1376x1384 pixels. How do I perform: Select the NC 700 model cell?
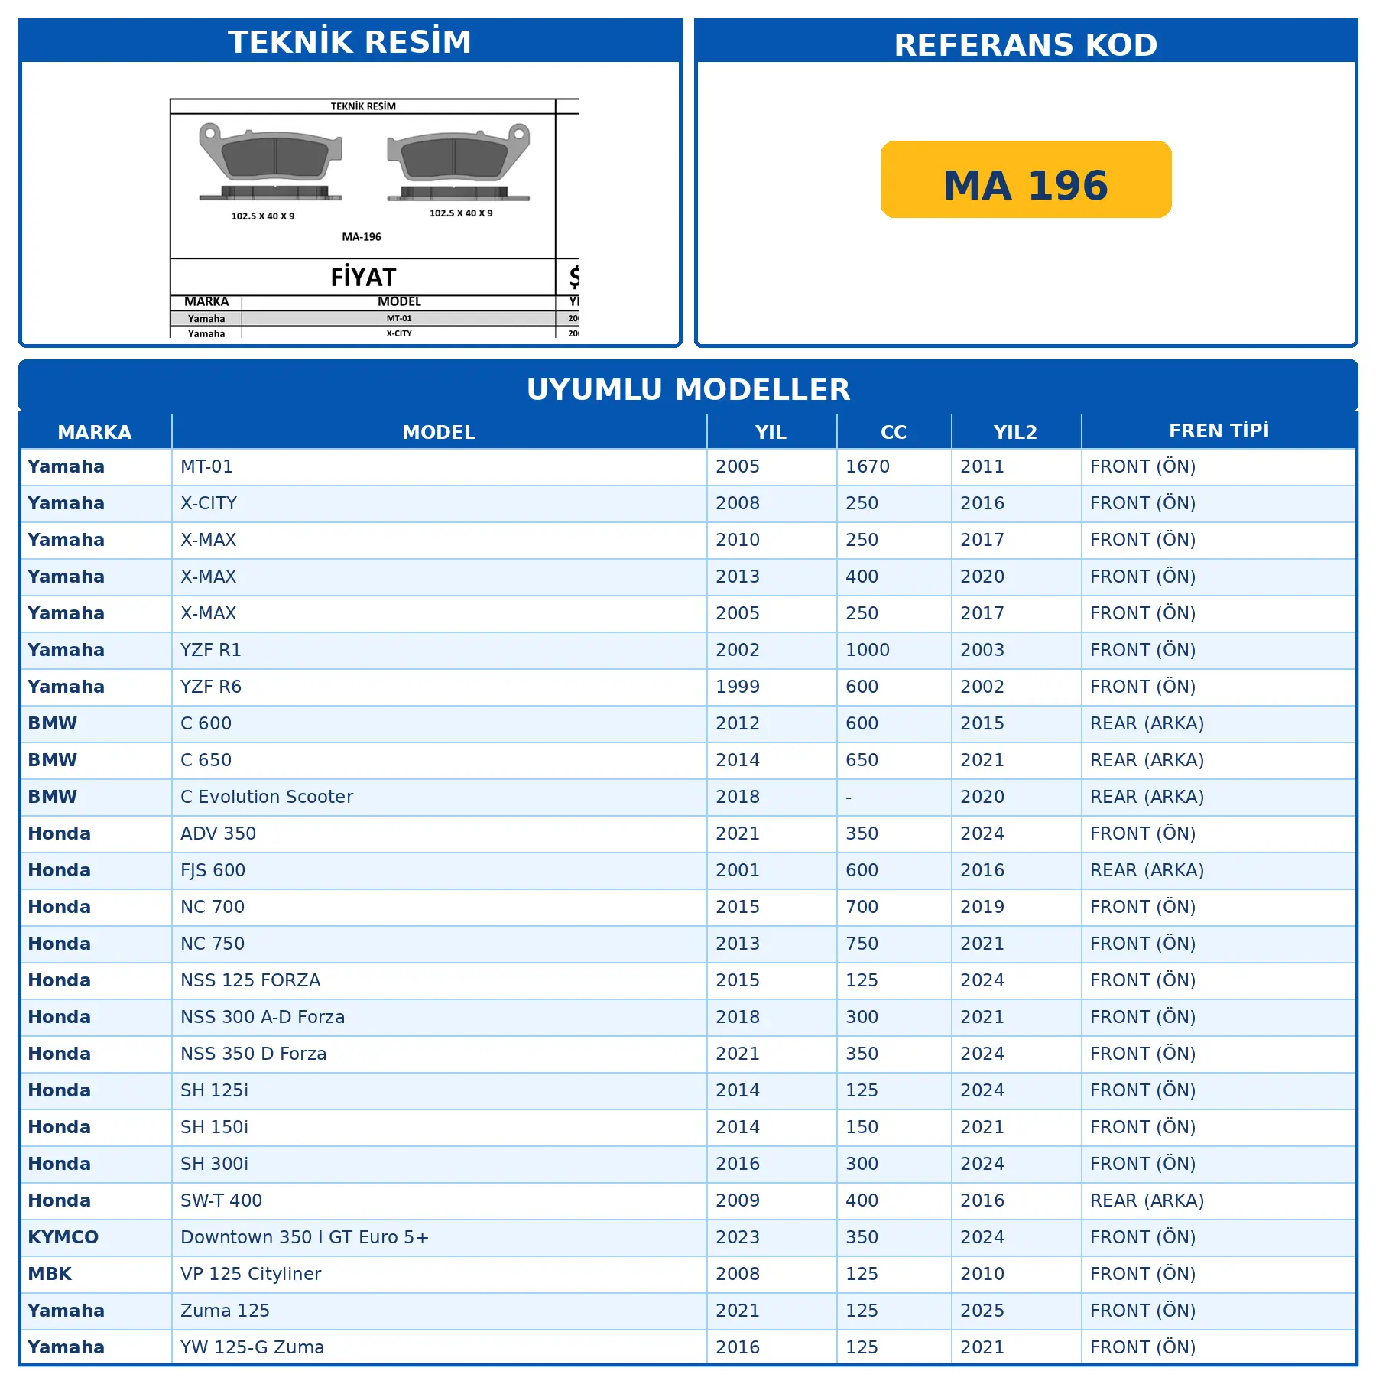pos(440,907)
